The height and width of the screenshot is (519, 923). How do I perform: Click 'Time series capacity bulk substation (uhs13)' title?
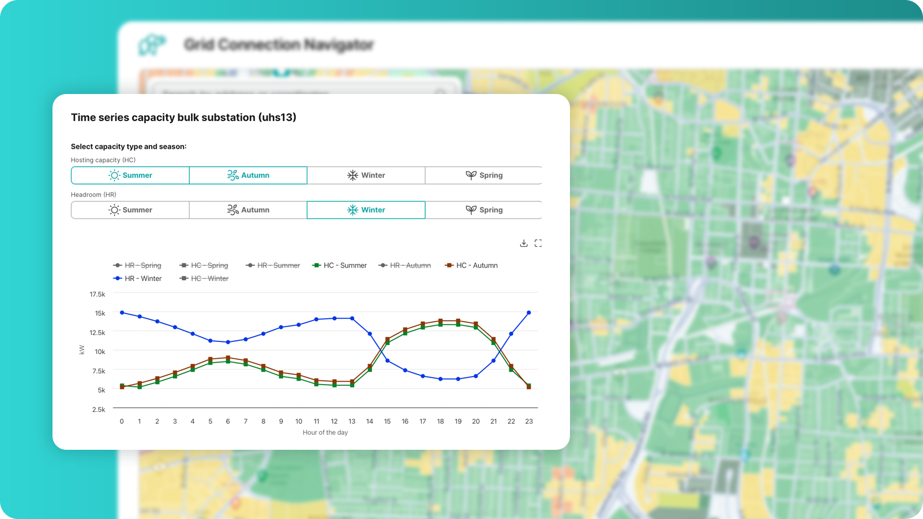(183, 117)
